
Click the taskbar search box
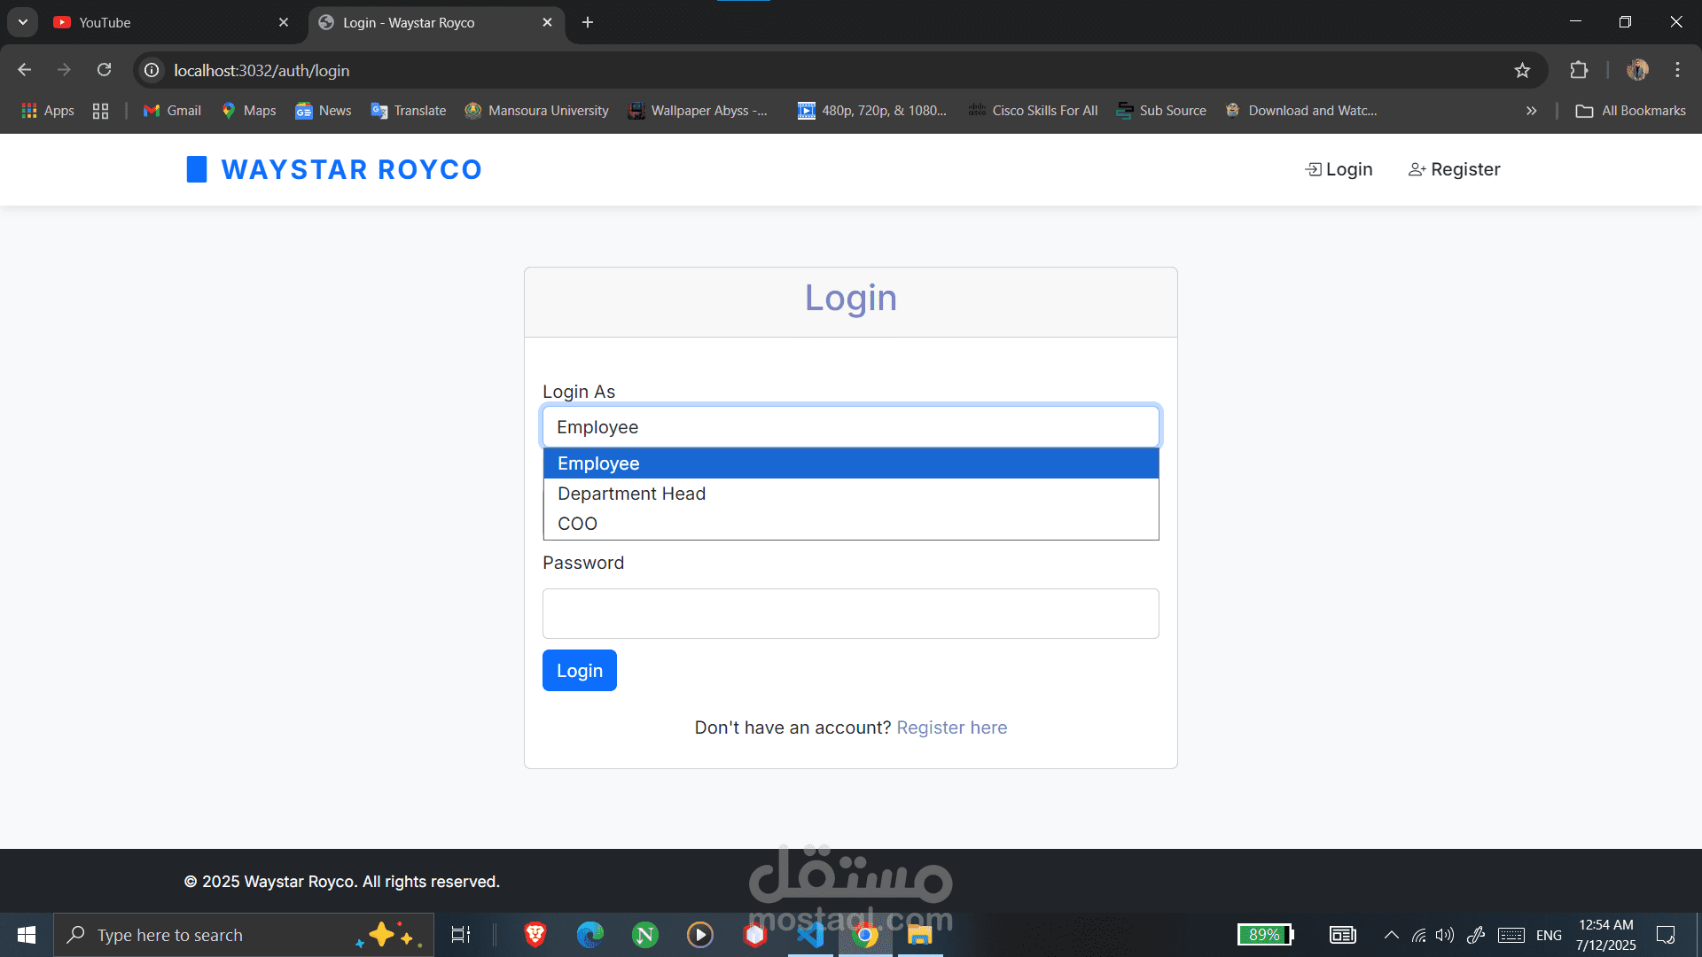[x=244, y=935]
